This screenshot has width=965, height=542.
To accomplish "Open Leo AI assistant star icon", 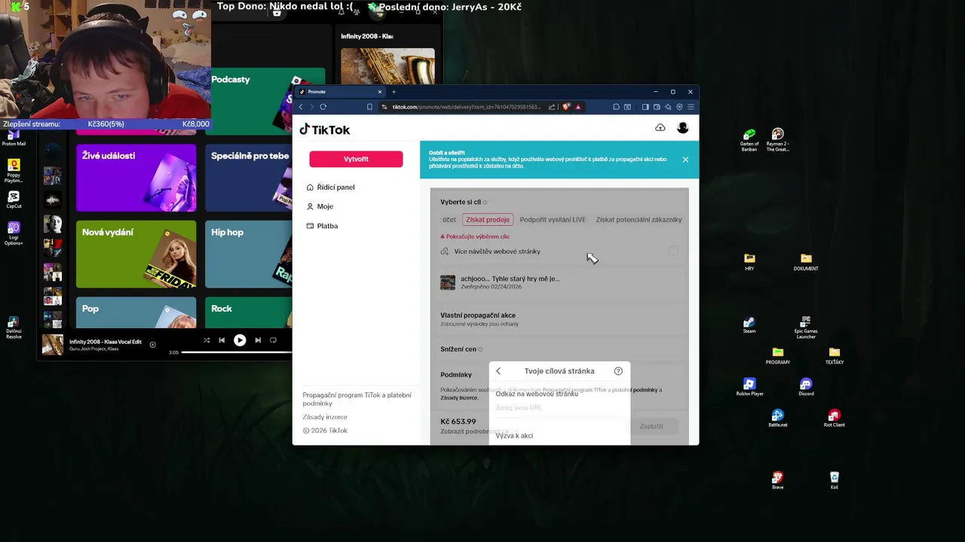I will (x=668, y=107).
